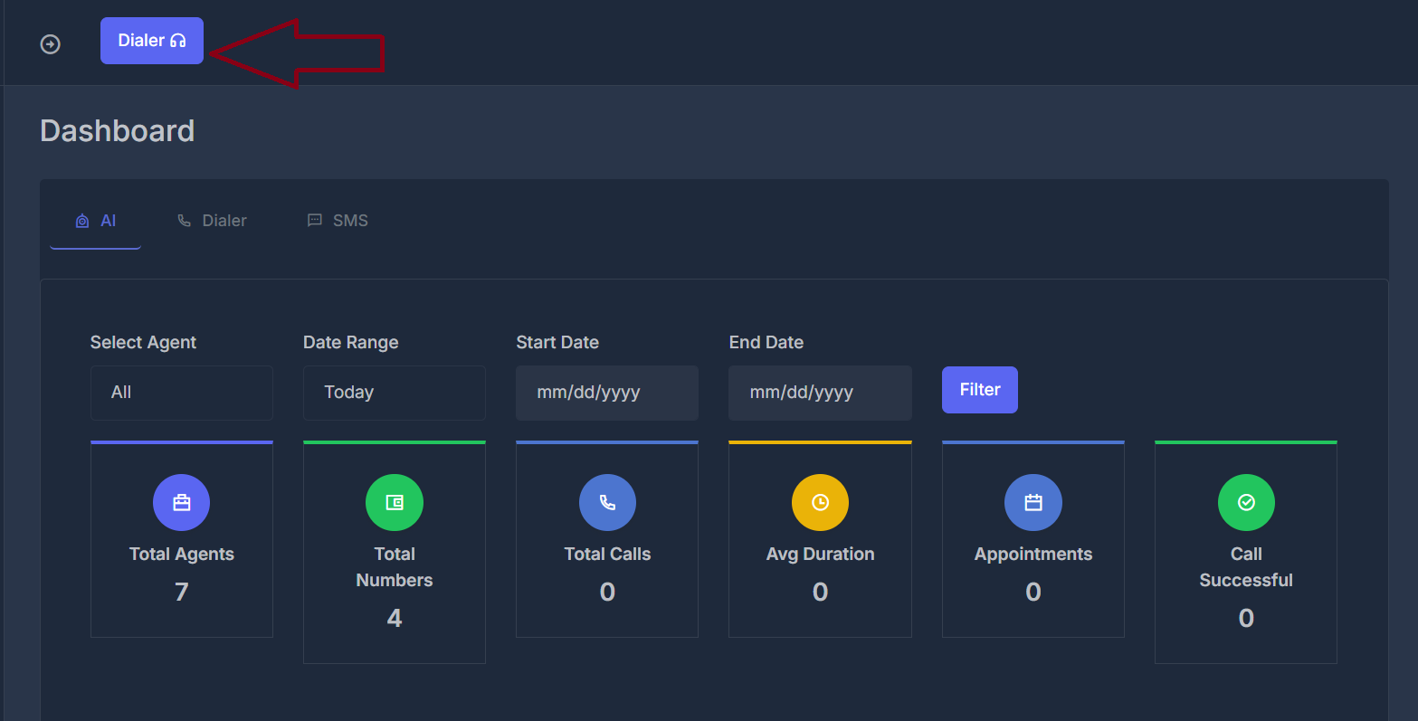Click the Call Successful label
The height and width of the screenshot is (721, 1418).
[x=1246, y=567]
